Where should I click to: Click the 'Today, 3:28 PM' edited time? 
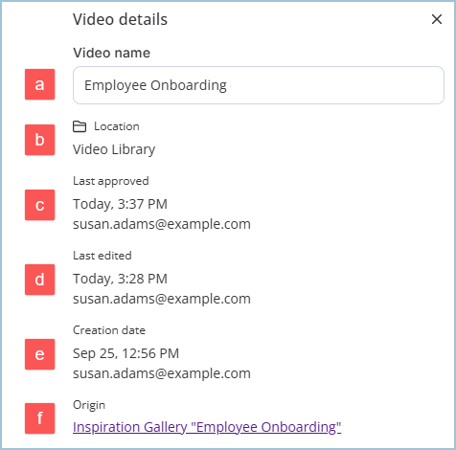120,279
